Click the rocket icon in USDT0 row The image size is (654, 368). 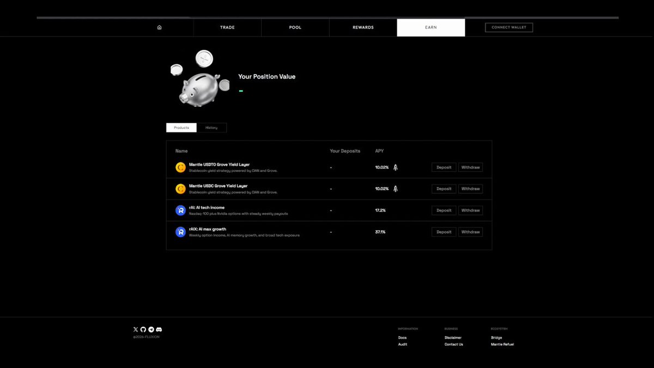coord(396,167)
